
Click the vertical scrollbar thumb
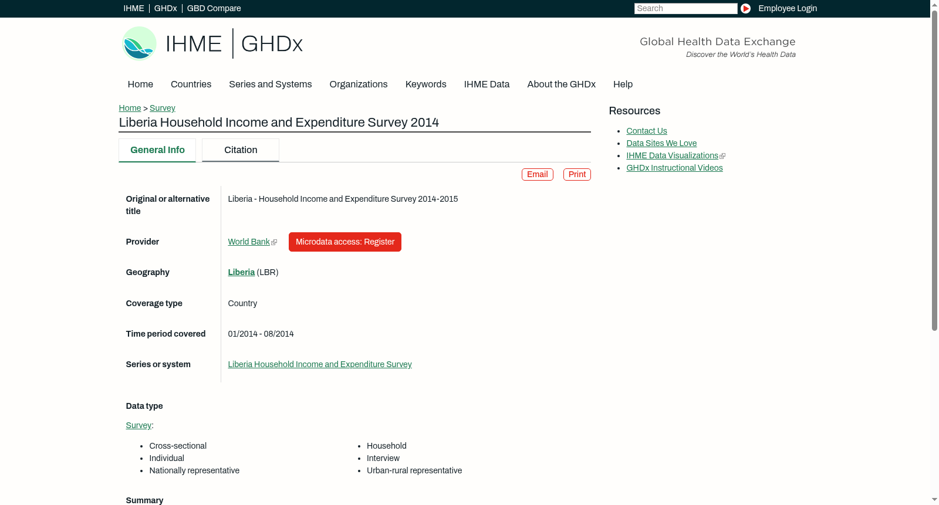934,170
